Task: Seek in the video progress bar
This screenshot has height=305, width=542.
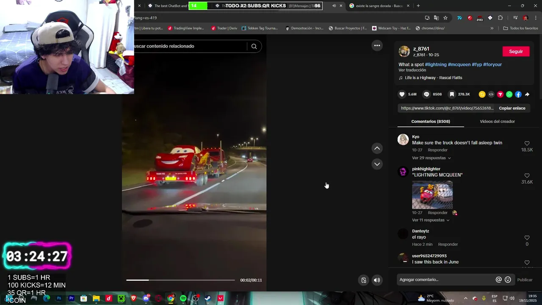Action: tap(180, 280)
